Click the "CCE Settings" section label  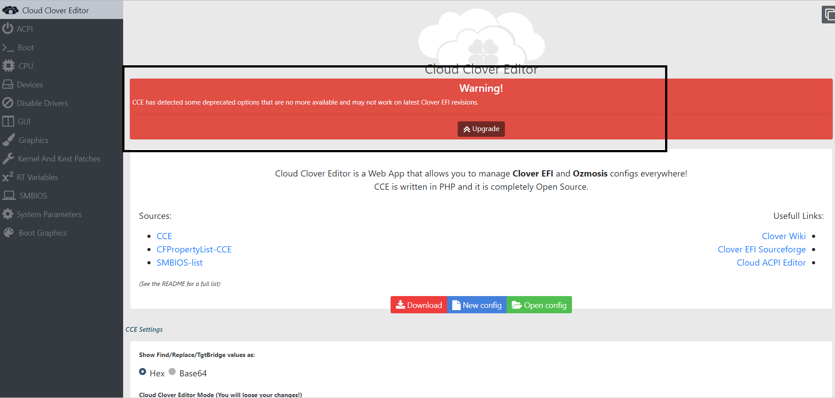[144, 330]
